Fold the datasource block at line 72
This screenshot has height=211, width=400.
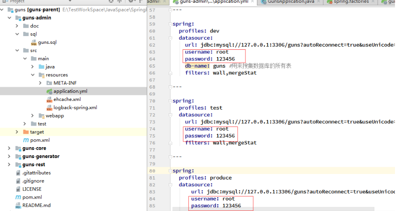[171, 115]
